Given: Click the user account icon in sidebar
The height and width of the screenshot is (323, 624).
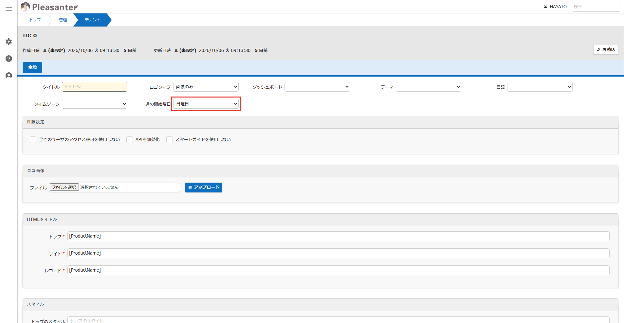Looking at the screenshot, I should pyautogui.click(x=9, y=76).
